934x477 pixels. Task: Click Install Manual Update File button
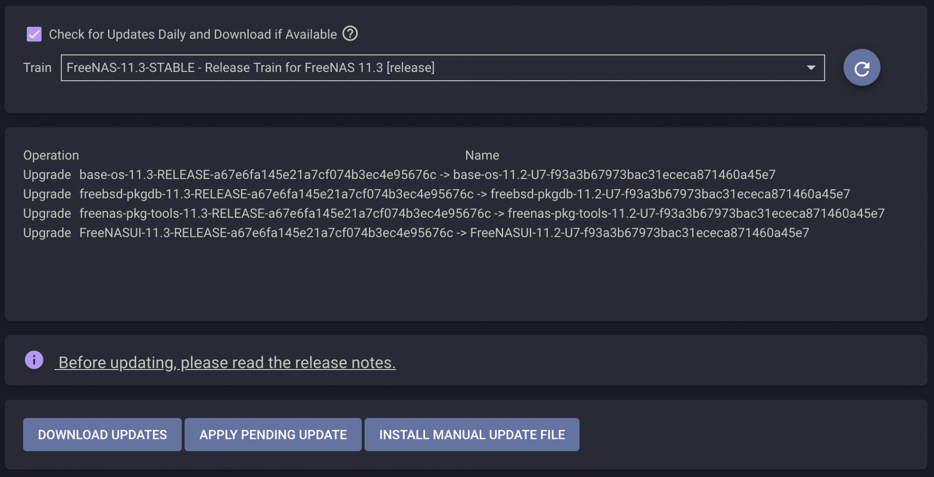(472, 435)
